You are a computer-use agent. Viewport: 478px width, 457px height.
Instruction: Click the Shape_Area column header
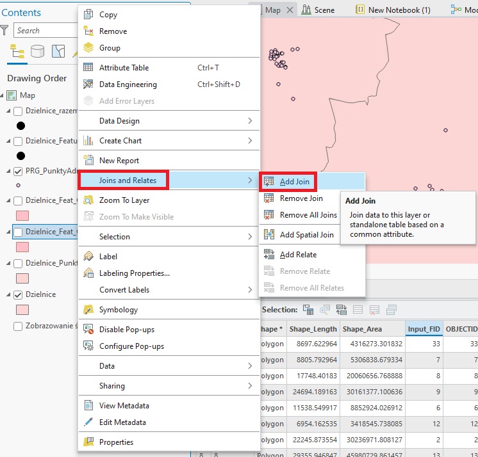tap(362, 329)
